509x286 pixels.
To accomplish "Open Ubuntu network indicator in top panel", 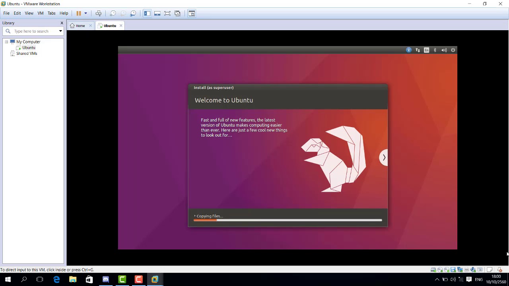I will click(418, 50).
